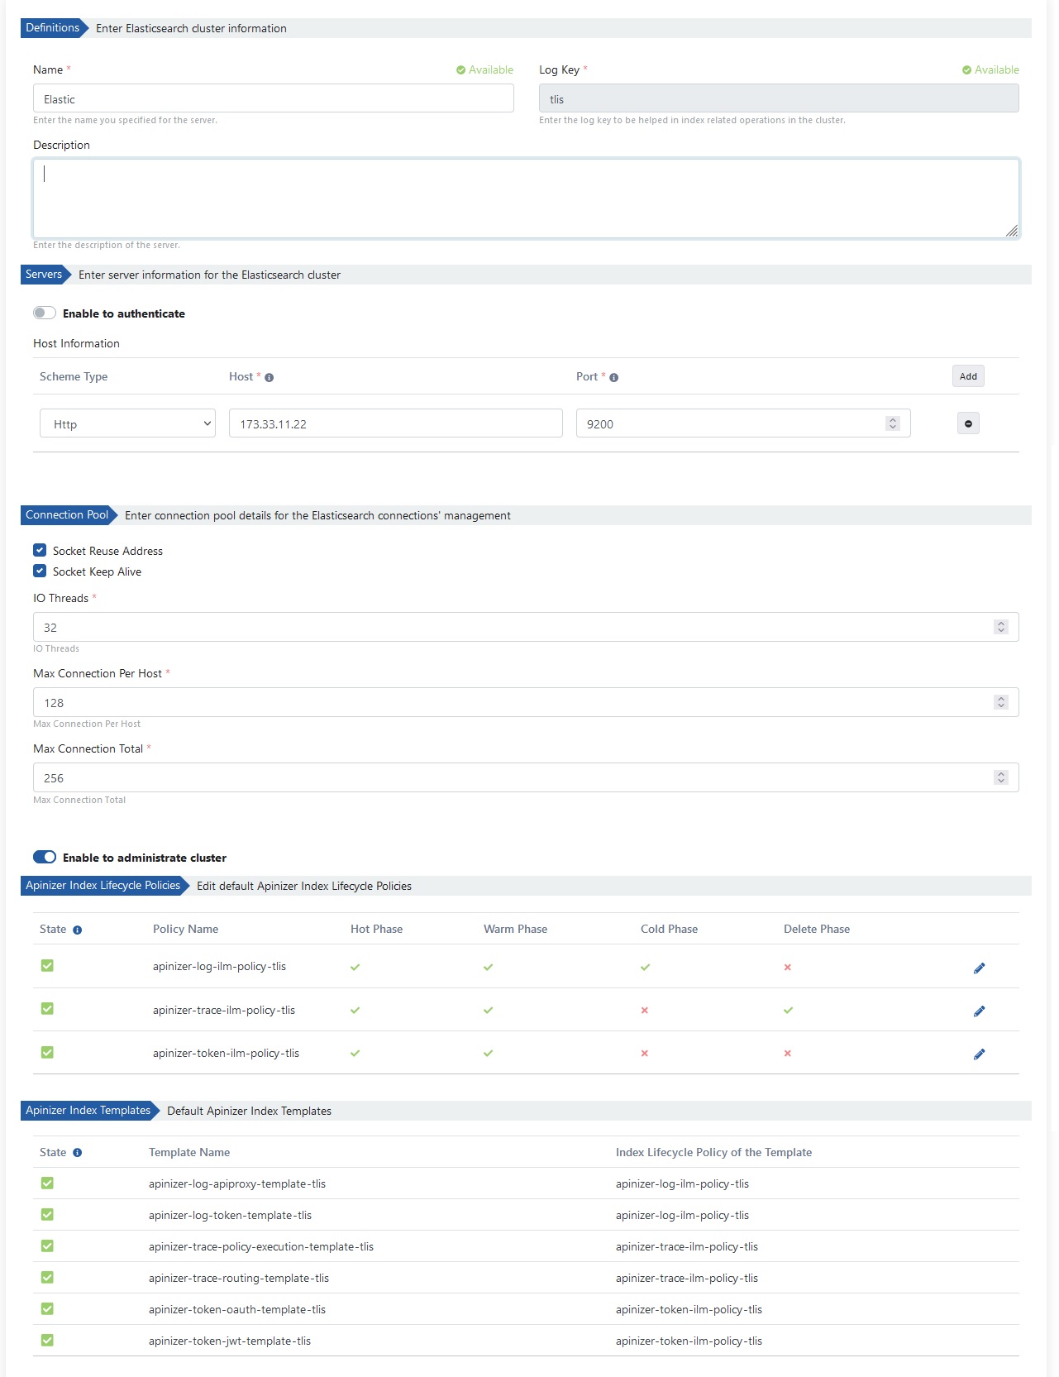The image size is (1059, 1377).
Task: Edit the apinizer-log-ilm-policy-tlis policy
Action: point(979,968)
